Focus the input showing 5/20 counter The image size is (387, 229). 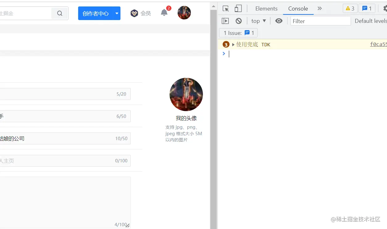[x=65, y=94]
